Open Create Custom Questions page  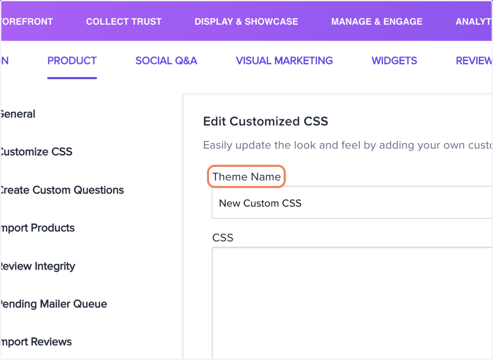pos(62,190)
